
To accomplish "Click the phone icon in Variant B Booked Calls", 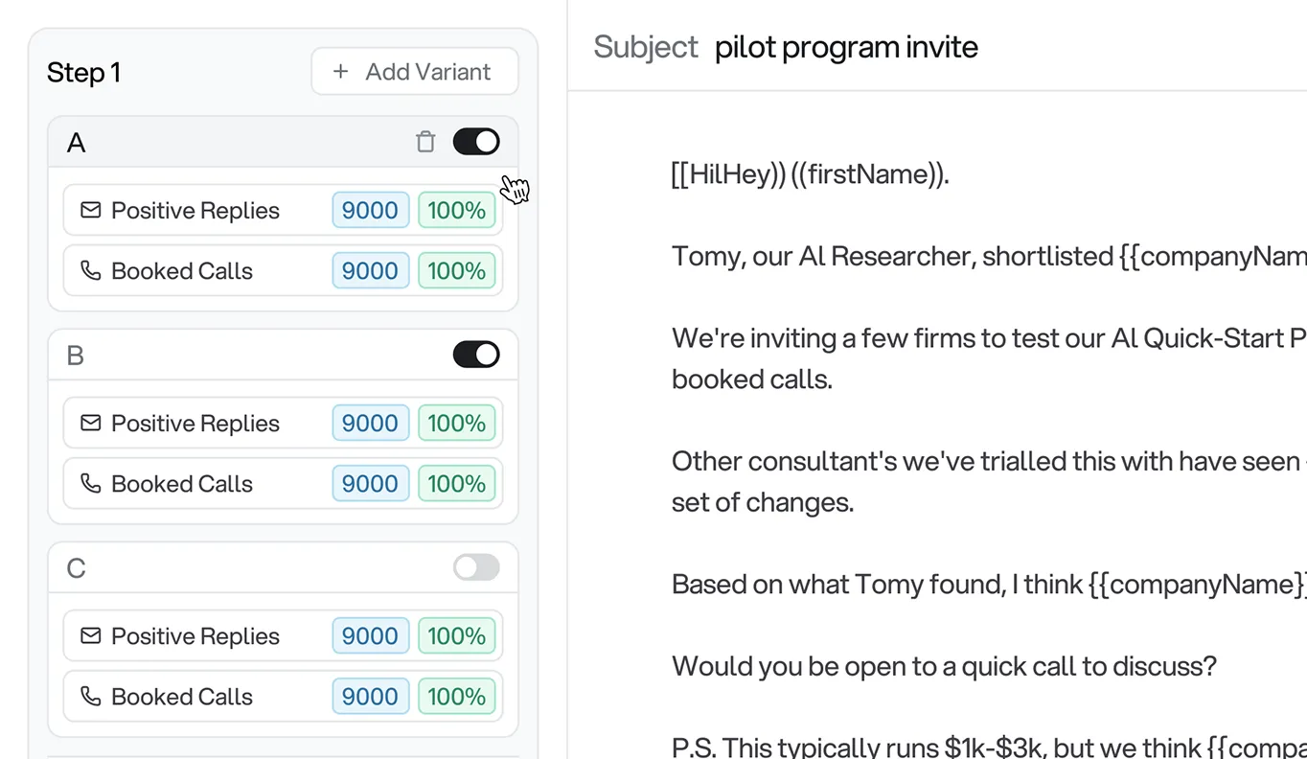I will (89, 483).
